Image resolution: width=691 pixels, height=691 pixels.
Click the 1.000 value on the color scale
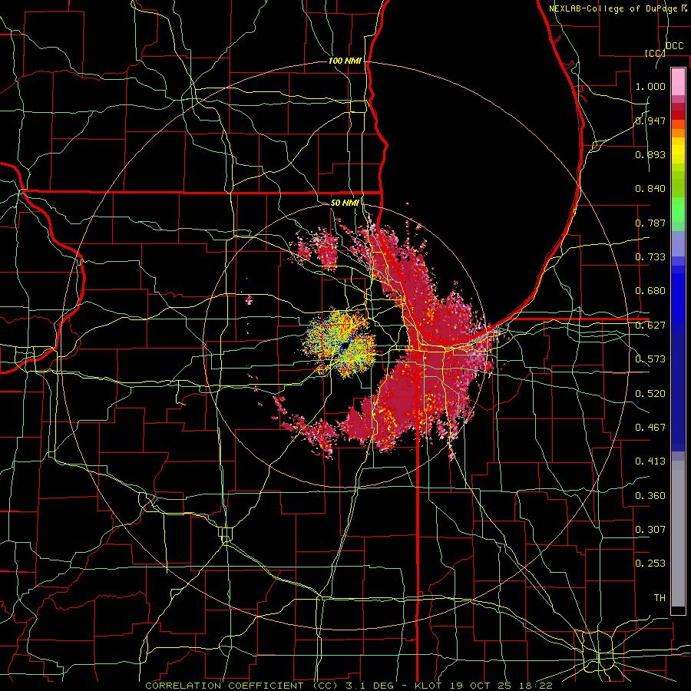click(x=650, y=86)
